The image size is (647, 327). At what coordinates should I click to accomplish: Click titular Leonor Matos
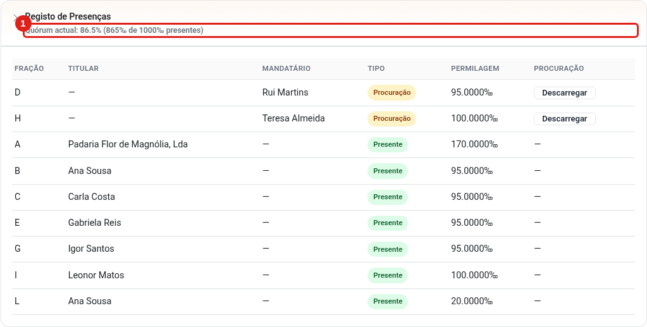pyautogui.click(x=96, y=275)
